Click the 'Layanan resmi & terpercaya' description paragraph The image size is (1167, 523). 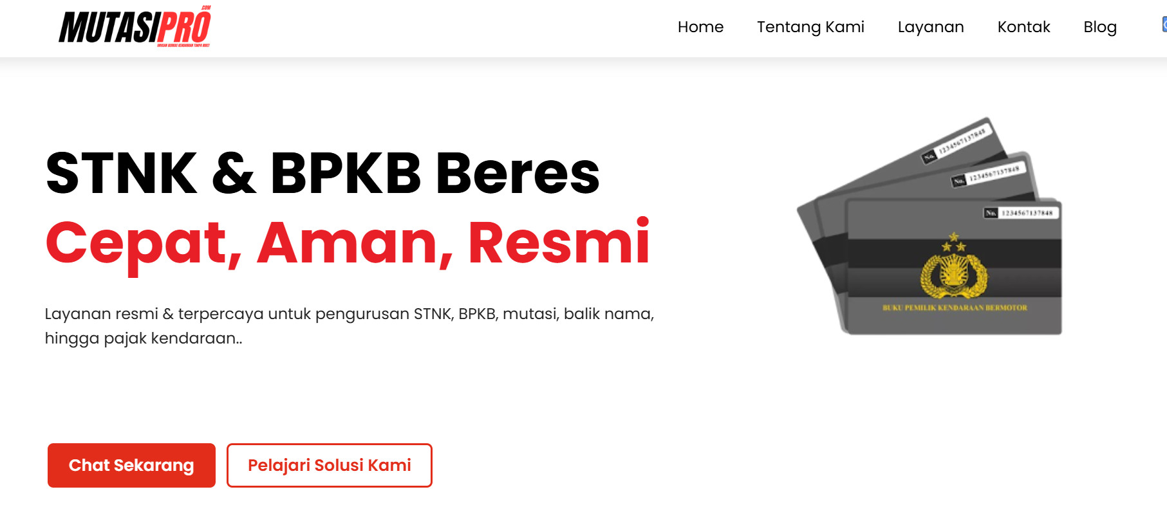[x=350, y=326]
